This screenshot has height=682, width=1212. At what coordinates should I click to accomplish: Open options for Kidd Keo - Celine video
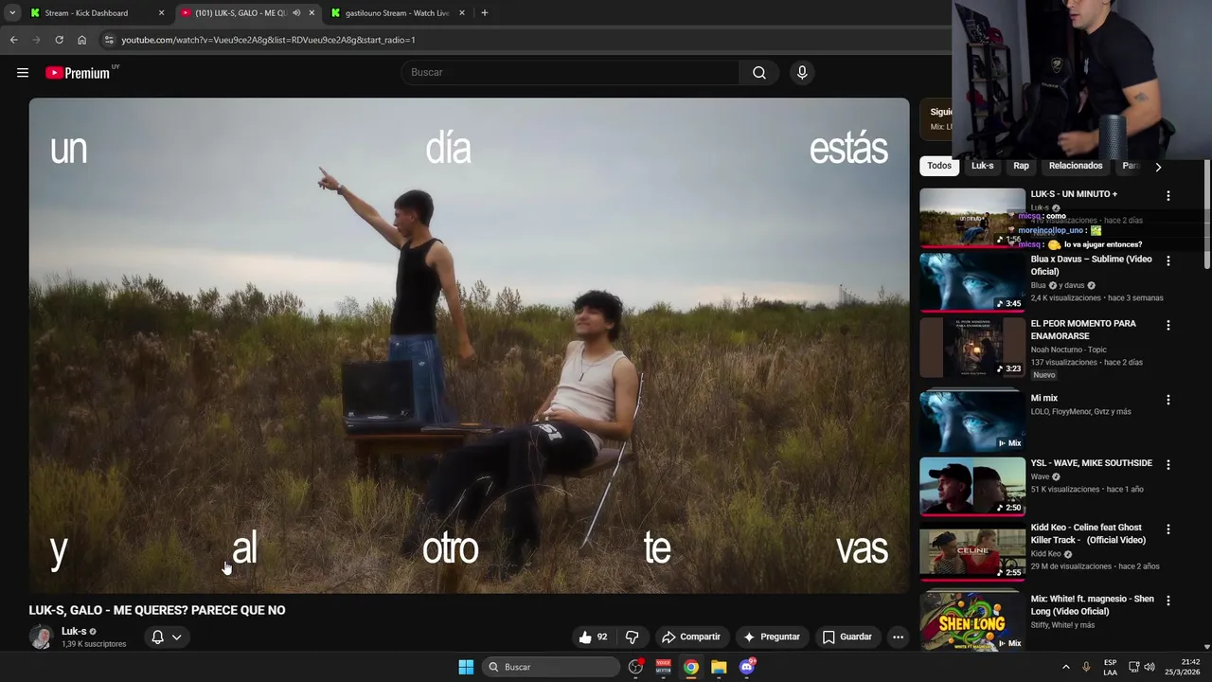[1167, 529]
